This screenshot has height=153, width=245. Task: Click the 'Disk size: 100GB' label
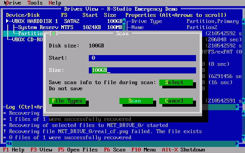pyautogui.click(x=77, y=46)
